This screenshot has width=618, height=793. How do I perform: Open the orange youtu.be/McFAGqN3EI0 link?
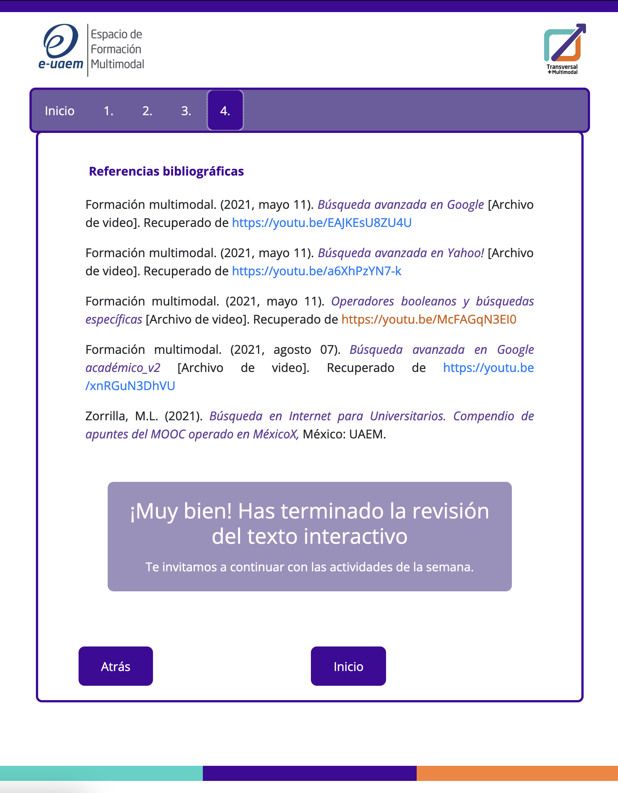coord(429,319)
